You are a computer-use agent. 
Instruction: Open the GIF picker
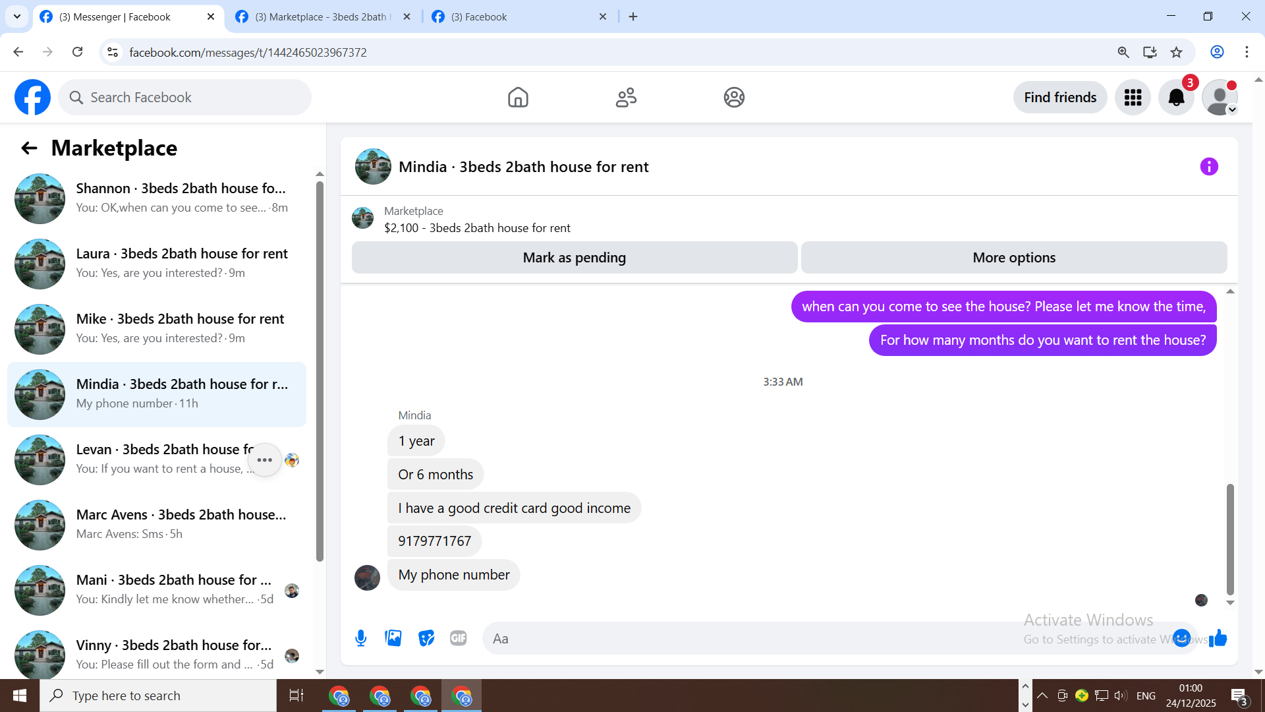(459, 638)
